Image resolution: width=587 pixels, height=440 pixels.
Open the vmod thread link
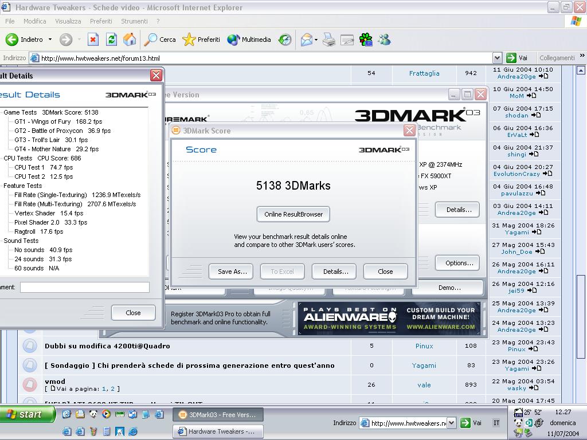tap(55, 381)
